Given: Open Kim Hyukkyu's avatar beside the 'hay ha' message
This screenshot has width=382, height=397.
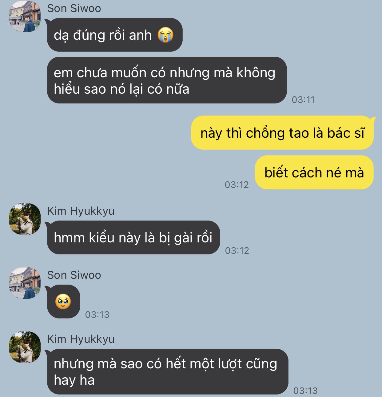Looking at the screenshot, I should 25,347.
